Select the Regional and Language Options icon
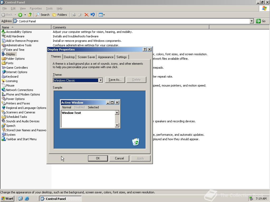Image resolution: width=270 pixels, height=202 pixels. point(4,108)
